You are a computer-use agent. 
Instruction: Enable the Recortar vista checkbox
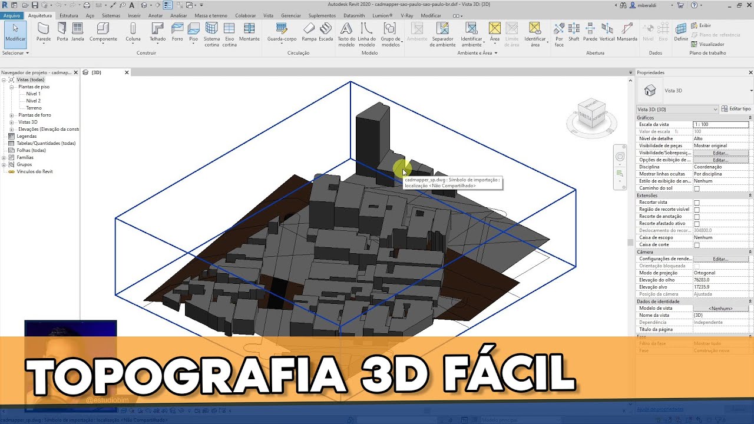697,203
